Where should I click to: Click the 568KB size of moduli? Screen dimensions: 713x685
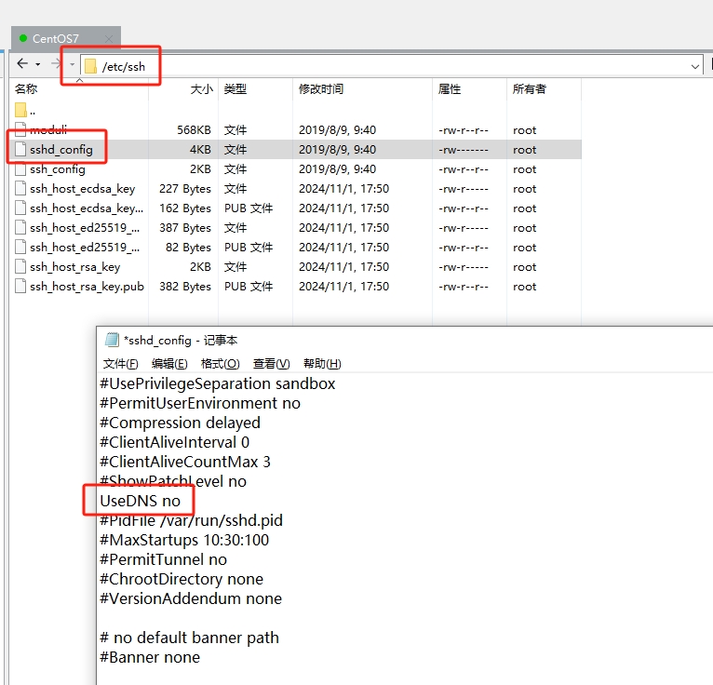click(194, 130)
